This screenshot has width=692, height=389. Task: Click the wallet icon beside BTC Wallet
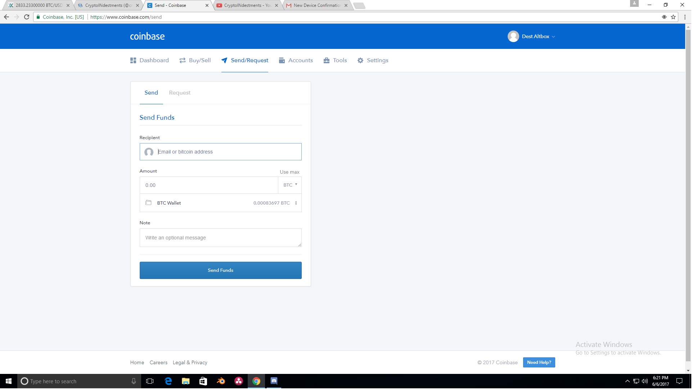pyautogui.click(x=148, y=203)
